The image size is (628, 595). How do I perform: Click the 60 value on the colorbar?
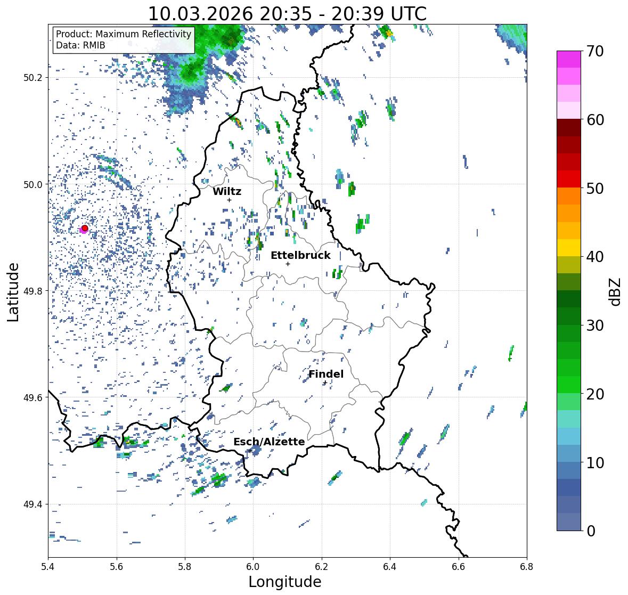[595, 120]
